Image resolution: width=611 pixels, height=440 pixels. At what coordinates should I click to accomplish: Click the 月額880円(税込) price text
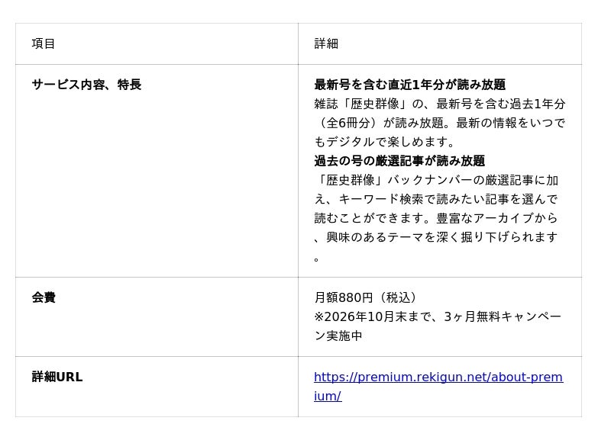point(367,297)
